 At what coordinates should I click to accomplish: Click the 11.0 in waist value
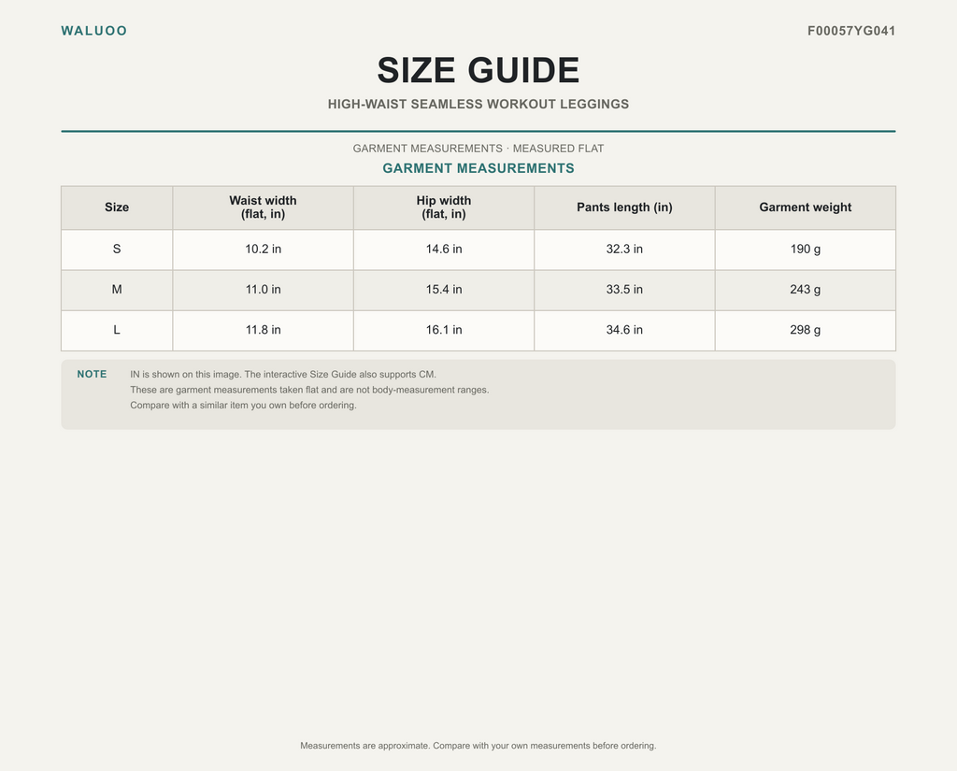pos(263,290)
